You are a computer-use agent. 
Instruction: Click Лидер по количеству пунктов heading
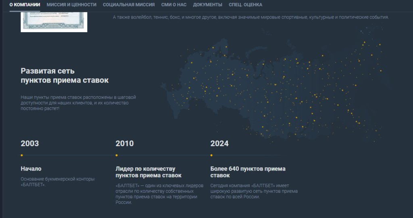pyautogui.click(x=148, y=172)
